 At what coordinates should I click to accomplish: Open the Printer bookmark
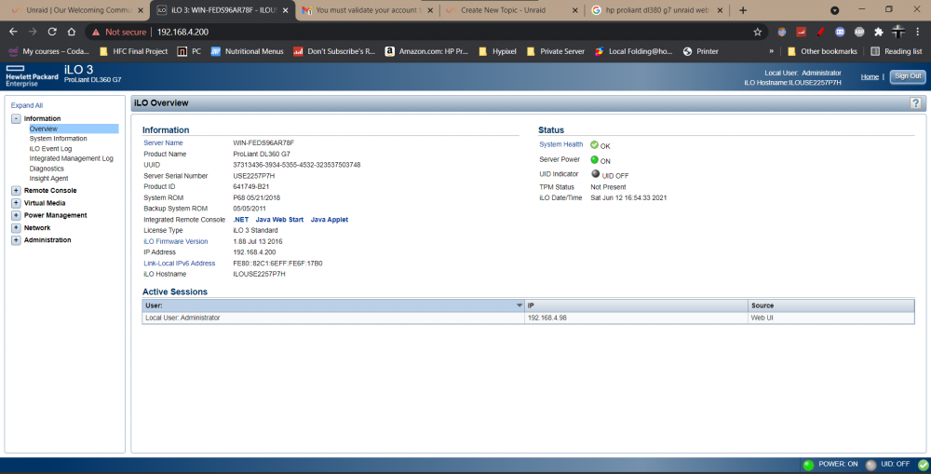coord(701,51)
